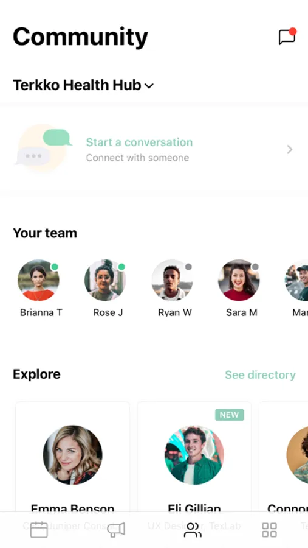This screenshot has height=548, width=308.
Task: Expand the Terkko Health Hub dropdown
Action: 149,86
